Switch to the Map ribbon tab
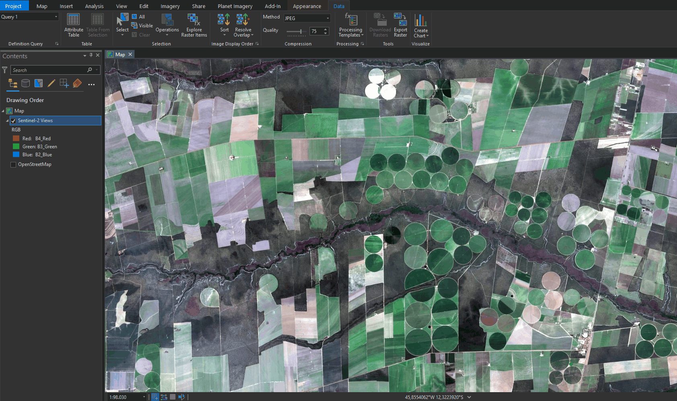The image size is (677, 401). pyautogui.click(x=42, y=6)
